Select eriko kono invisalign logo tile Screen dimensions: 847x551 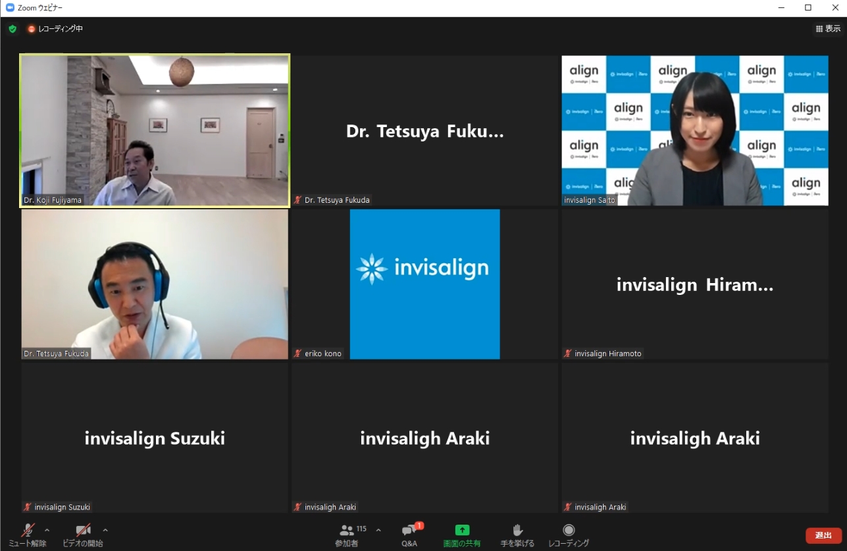tap(425, 284)
